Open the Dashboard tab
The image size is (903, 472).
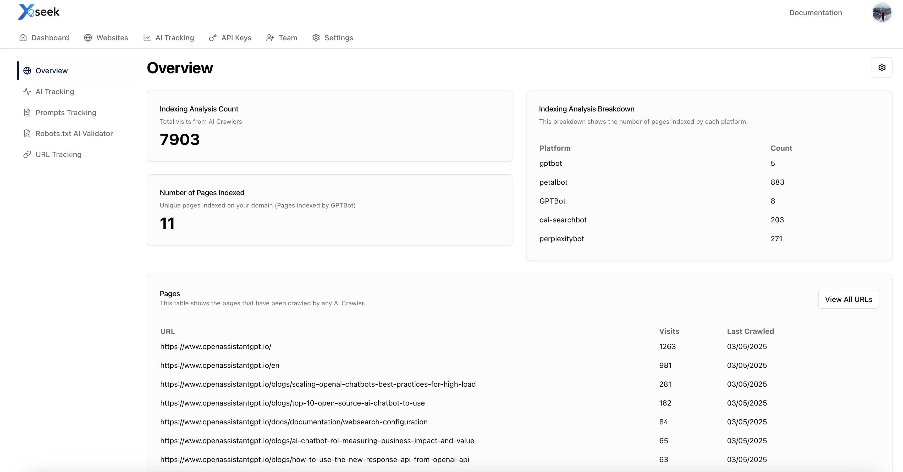[x=44, y=37]
